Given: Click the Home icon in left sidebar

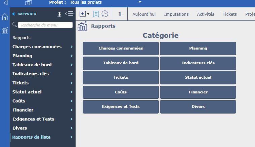Looking at the screenshot, I should [5, 17].
